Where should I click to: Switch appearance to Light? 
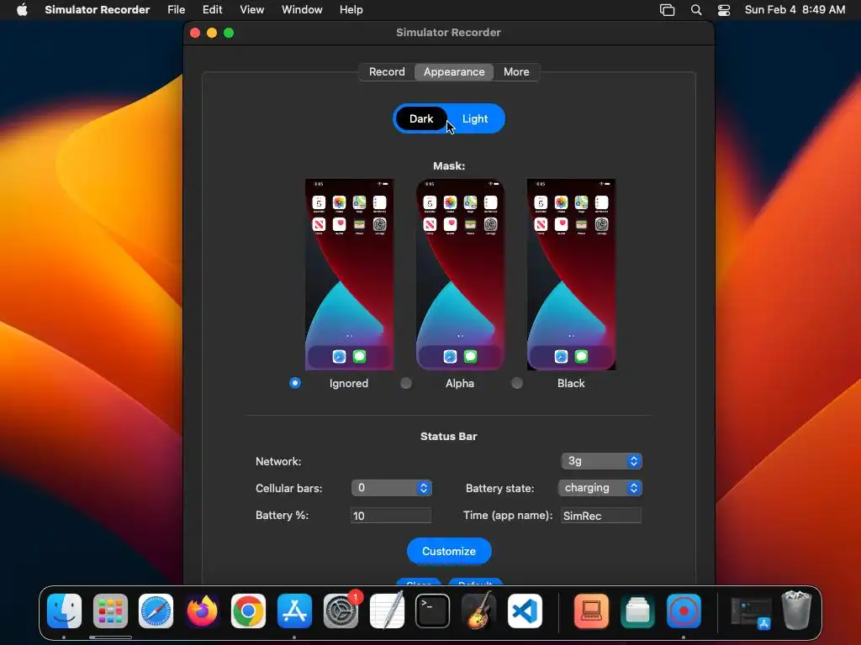[x=475, y=119]
